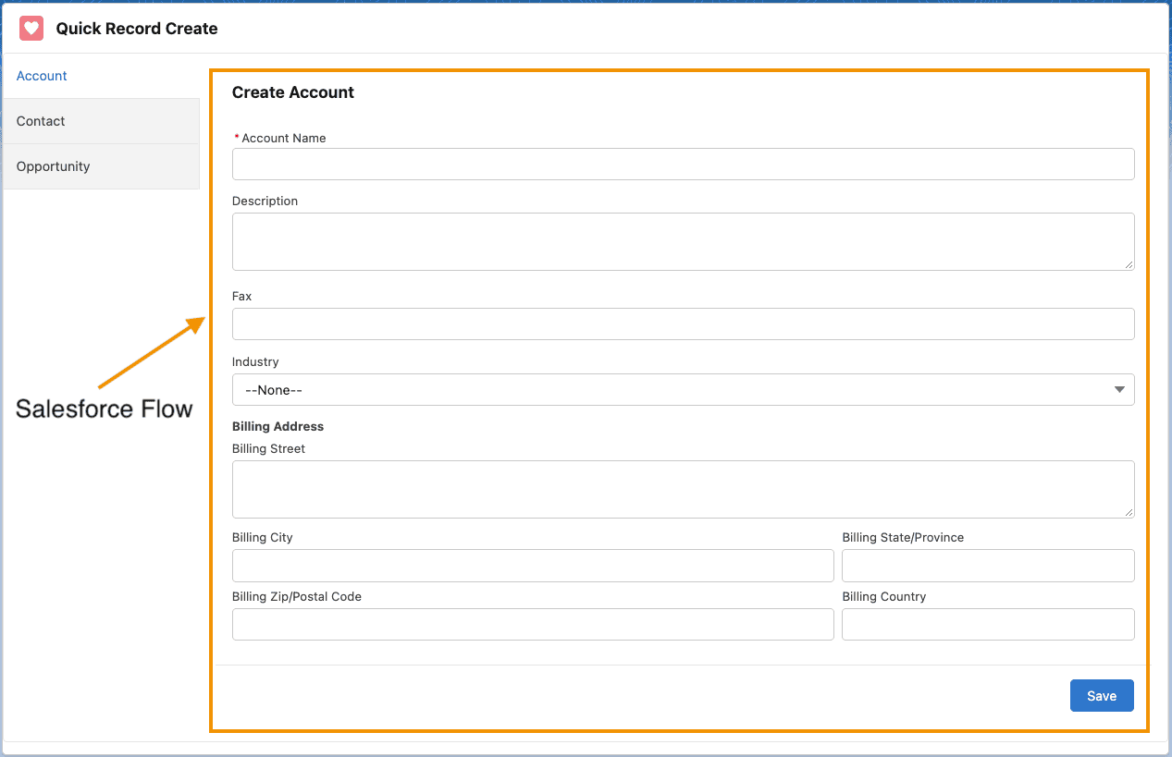Open the Contact tab
This screenshot has height=757, width=1172.
coord(101,121)
